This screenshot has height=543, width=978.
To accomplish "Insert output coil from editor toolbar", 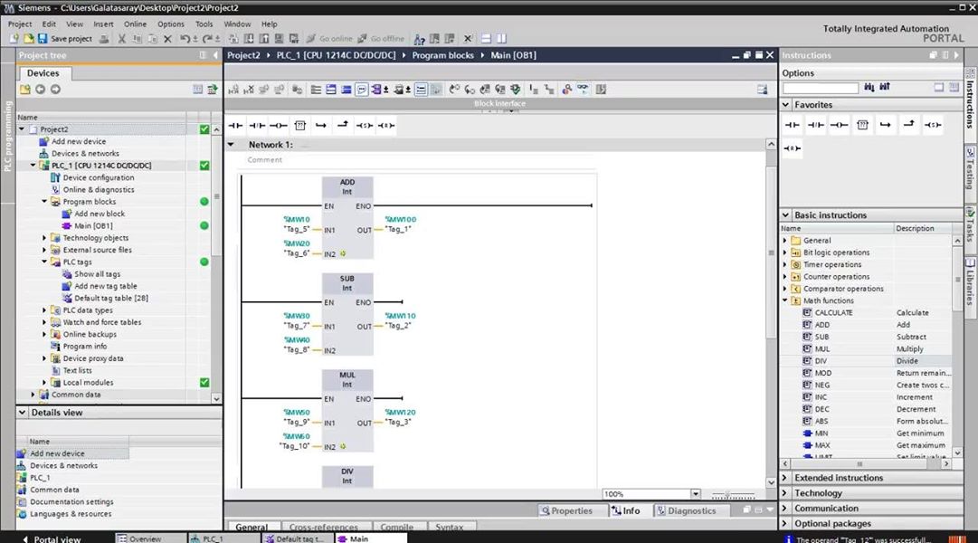I will pyautogui.click(x=278, y=126).
